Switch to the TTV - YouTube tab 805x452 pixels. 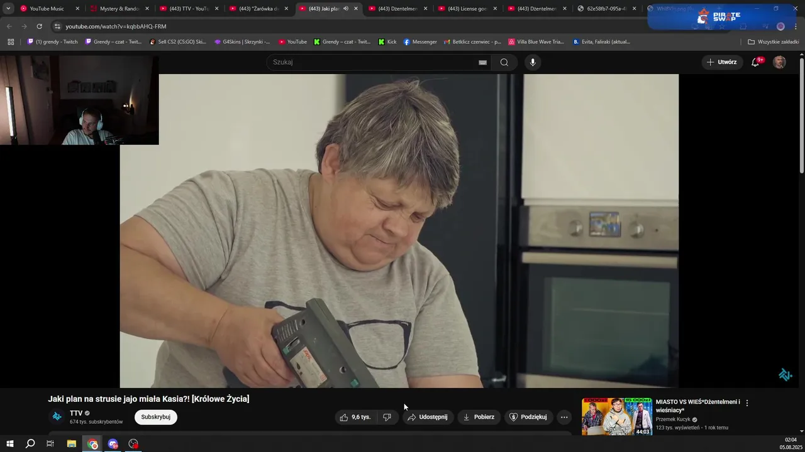tap(189, 9)
